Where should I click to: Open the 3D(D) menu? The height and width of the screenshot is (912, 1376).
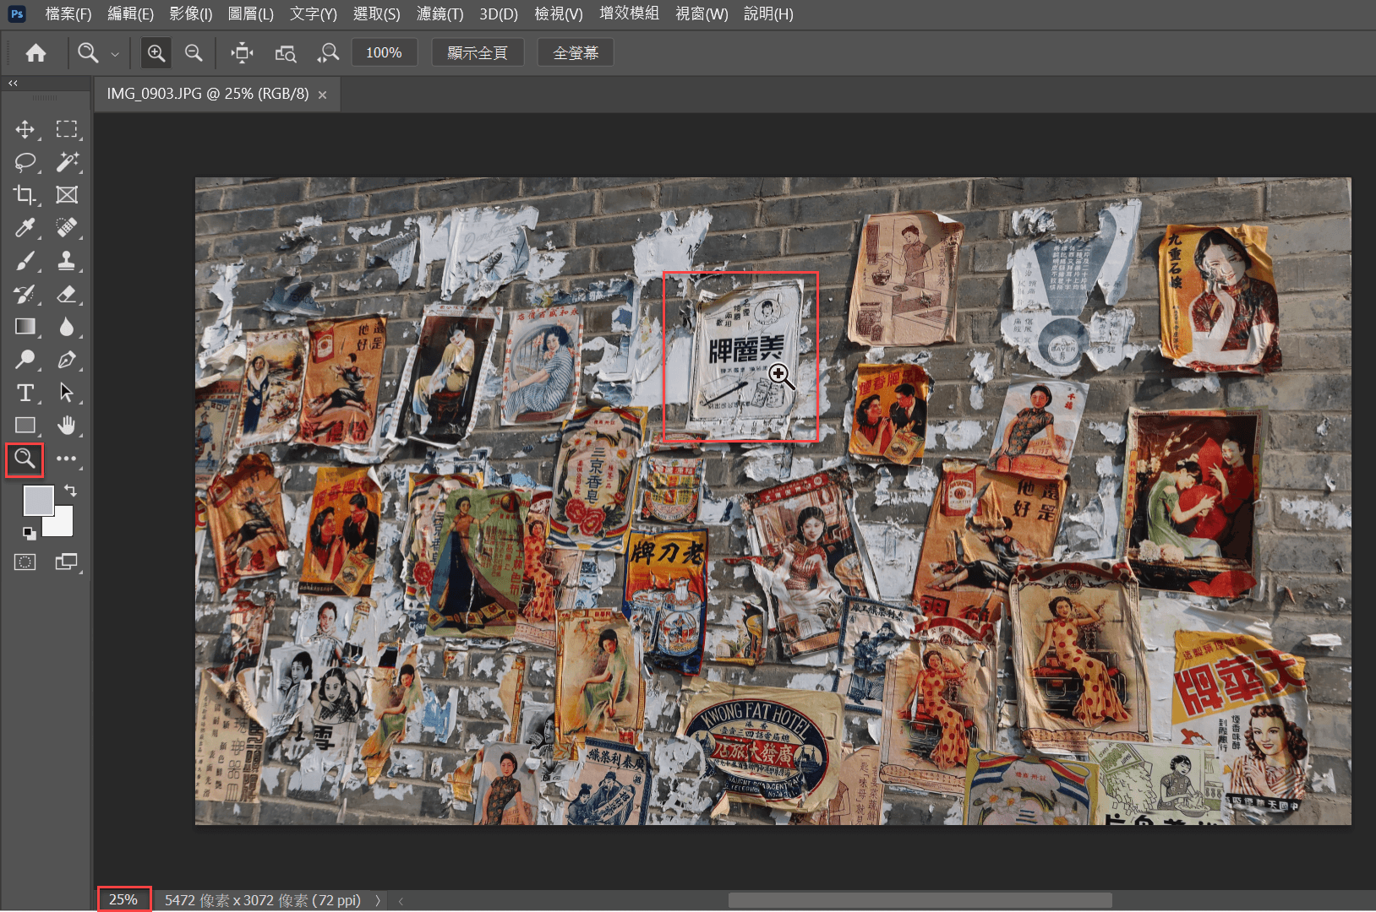coord(499,14)
